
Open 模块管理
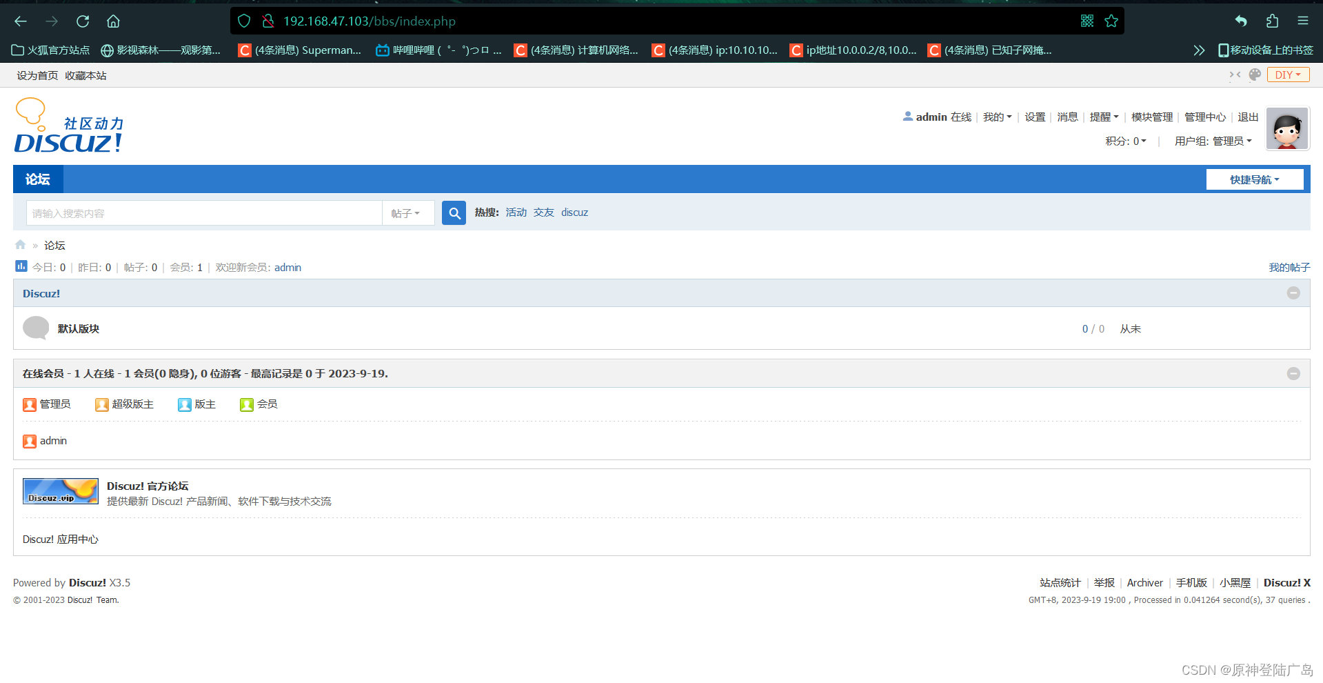click(x=1152, y=117)
